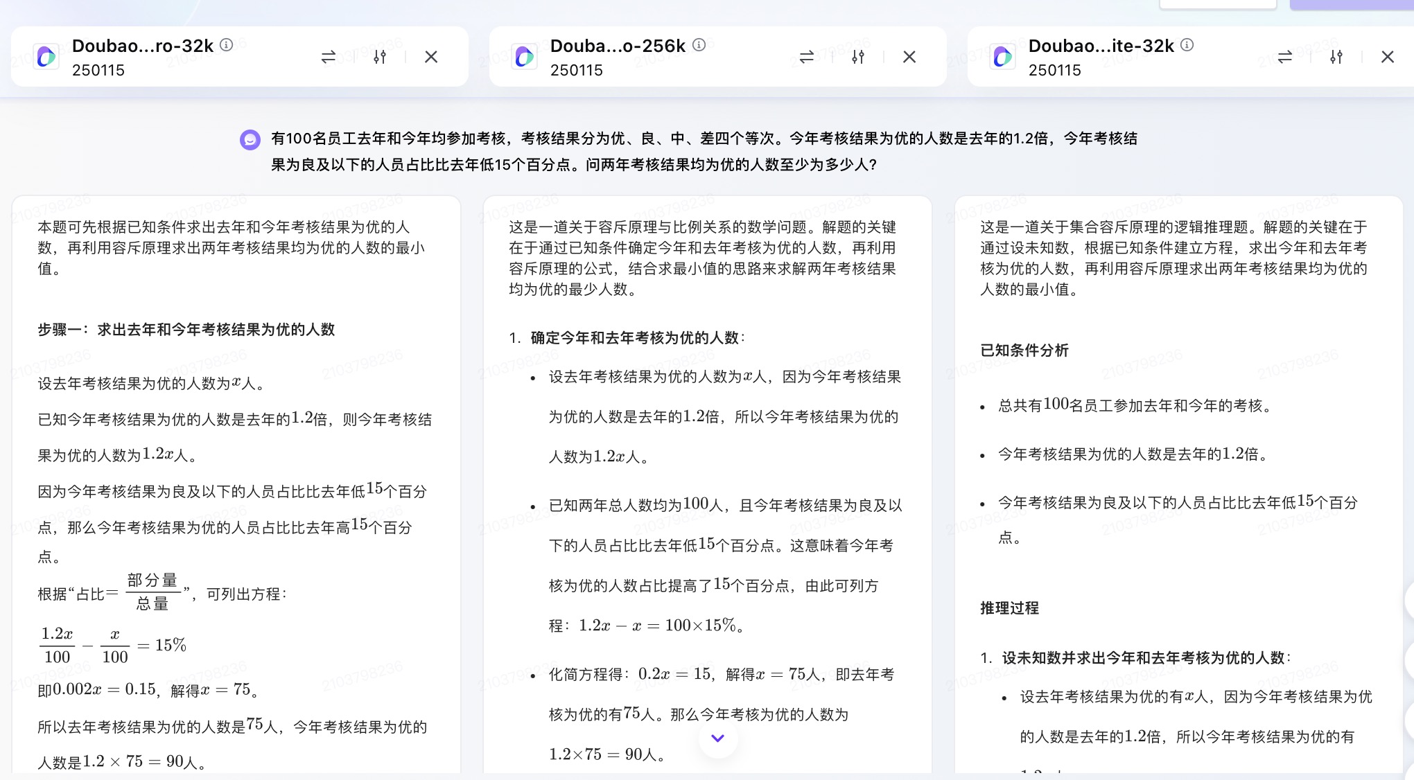Image resolution: width=1414 pixels, height=780 pixels.
Task: Close the Douba...o-256k model card
Action: [909, 57]
